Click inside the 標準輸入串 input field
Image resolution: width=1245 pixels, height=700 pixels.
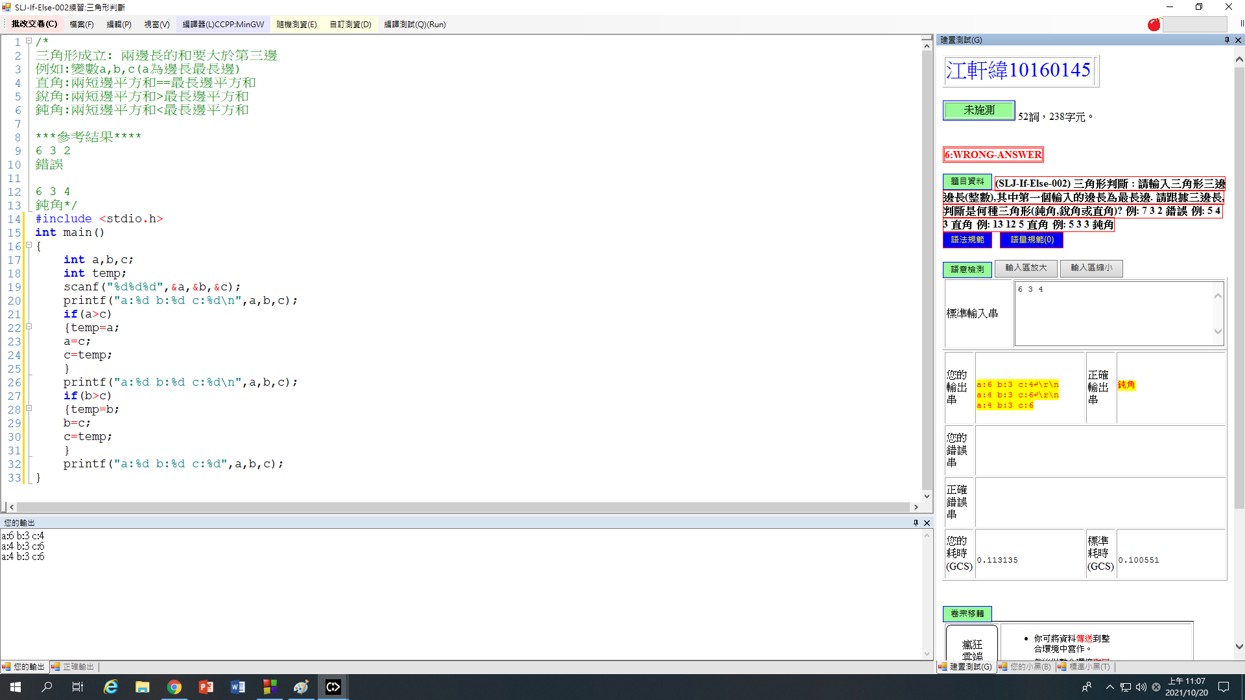pyautogui.click(x=1115, y=313)
